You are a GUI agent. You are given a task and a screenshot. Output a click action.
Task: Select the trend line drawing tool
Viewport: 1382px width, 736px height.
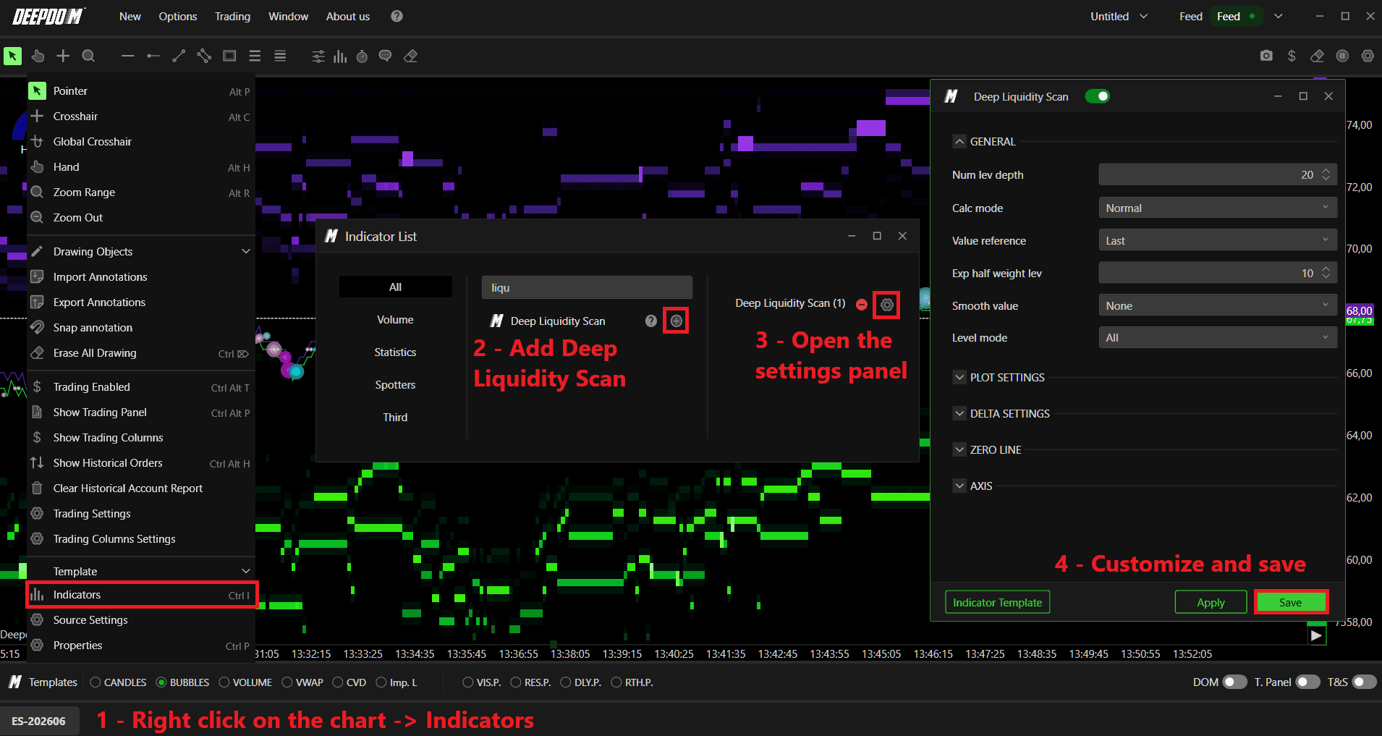[179, 56]
